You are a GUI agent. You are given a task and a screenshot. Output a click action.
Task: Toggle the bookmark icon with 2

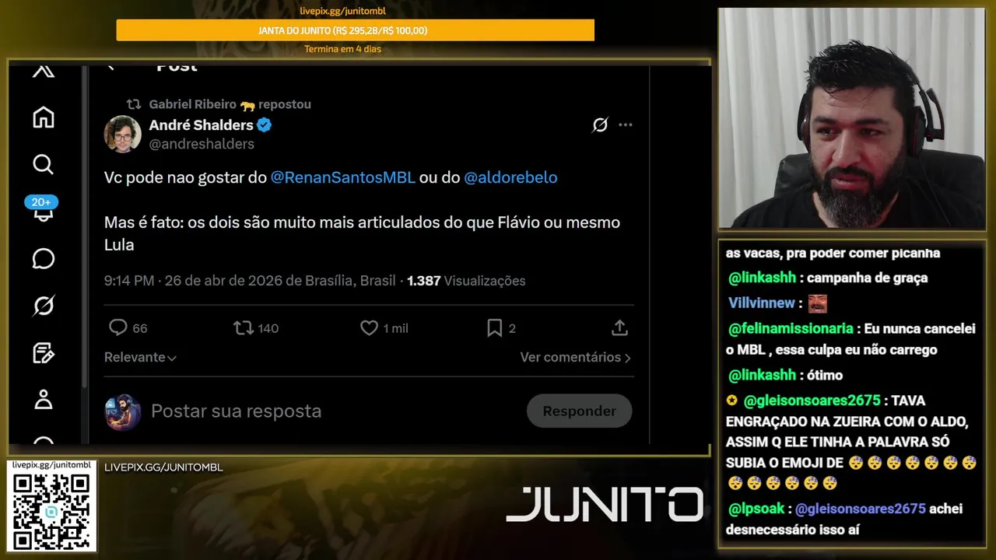[x=501, y=328]
